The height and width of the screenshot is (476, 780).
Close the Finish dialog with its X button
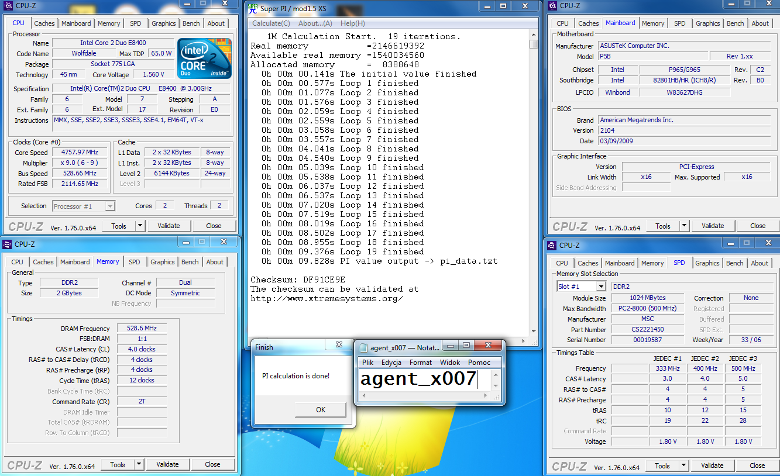(x=338, y=346)
